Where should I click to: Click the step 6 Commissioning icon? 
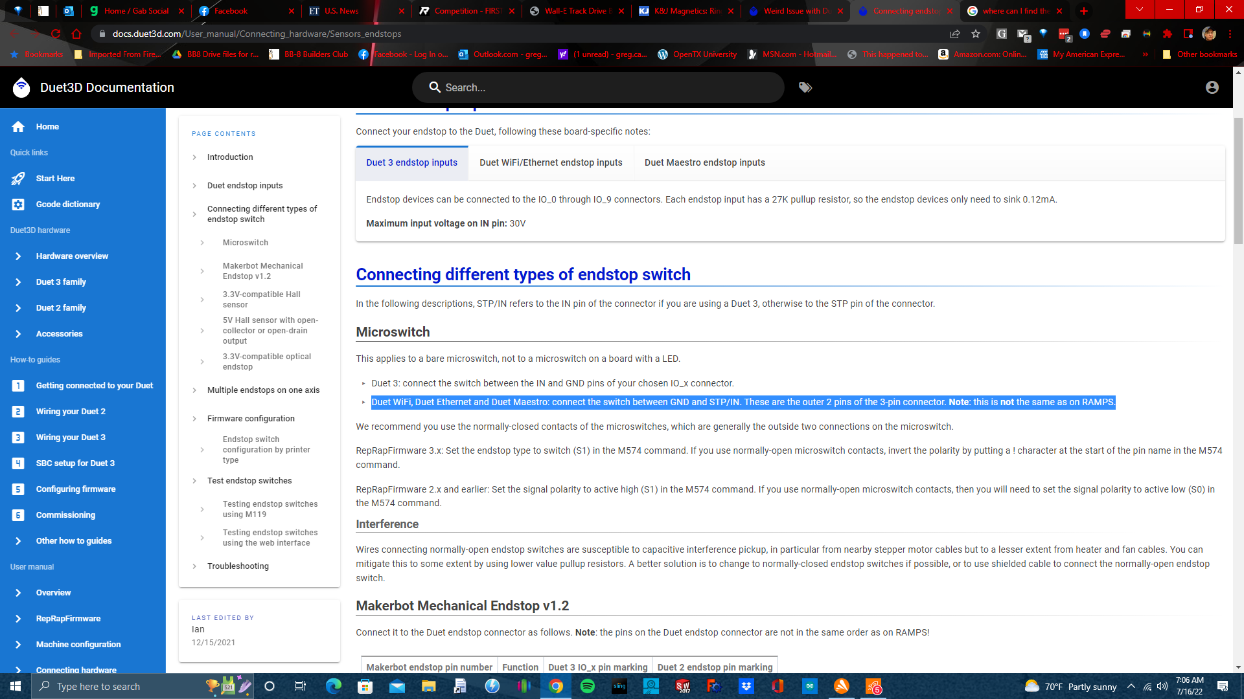pyautogui.click(x=18, y=515)
